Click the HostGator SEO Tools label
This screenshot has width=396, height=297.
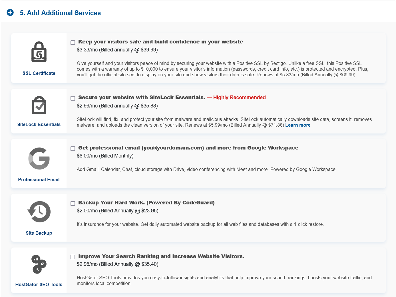pyautogui.click(x=39, y=284)
